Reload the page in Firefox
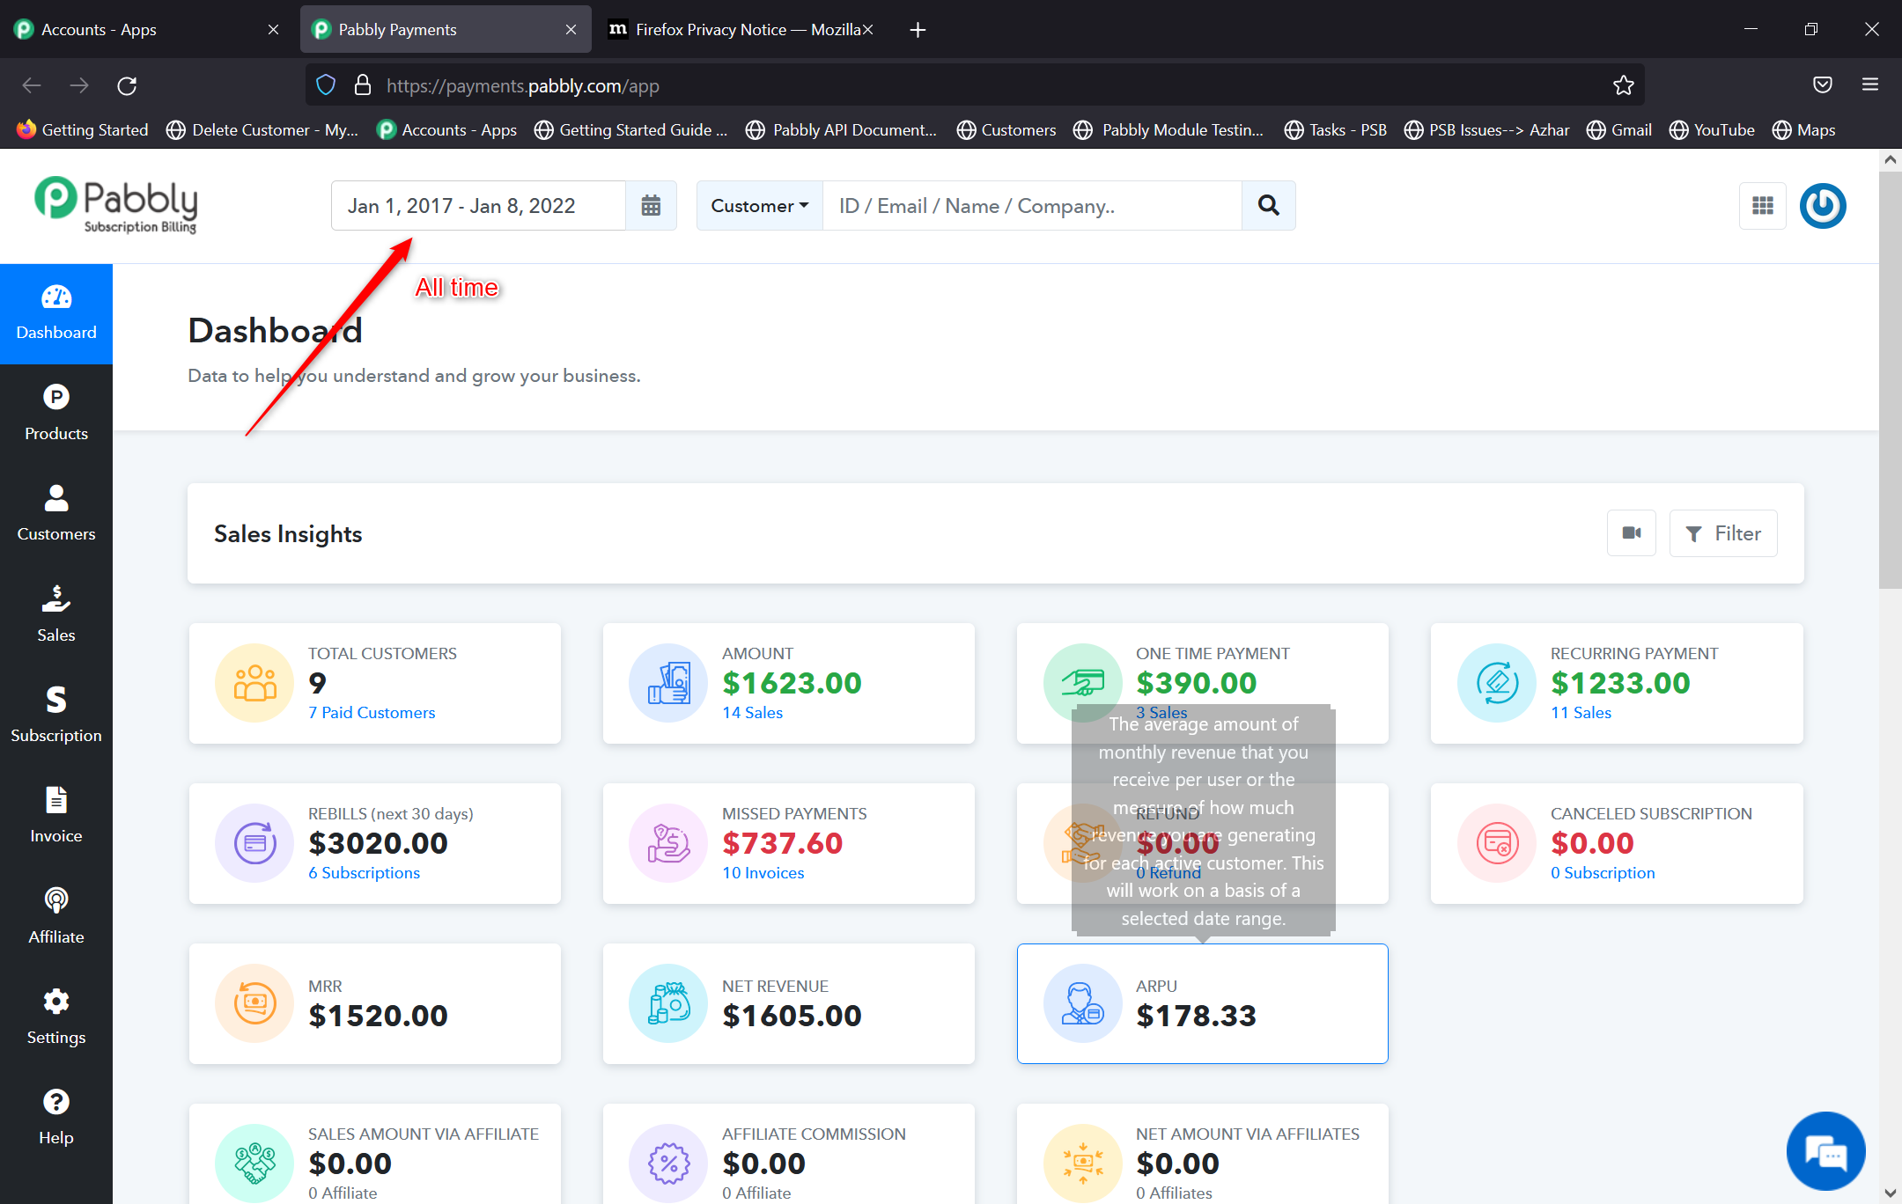 127,85
